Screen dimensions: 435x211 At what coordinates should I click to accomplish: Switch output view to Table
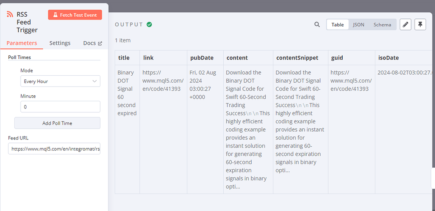click(338, 25)
